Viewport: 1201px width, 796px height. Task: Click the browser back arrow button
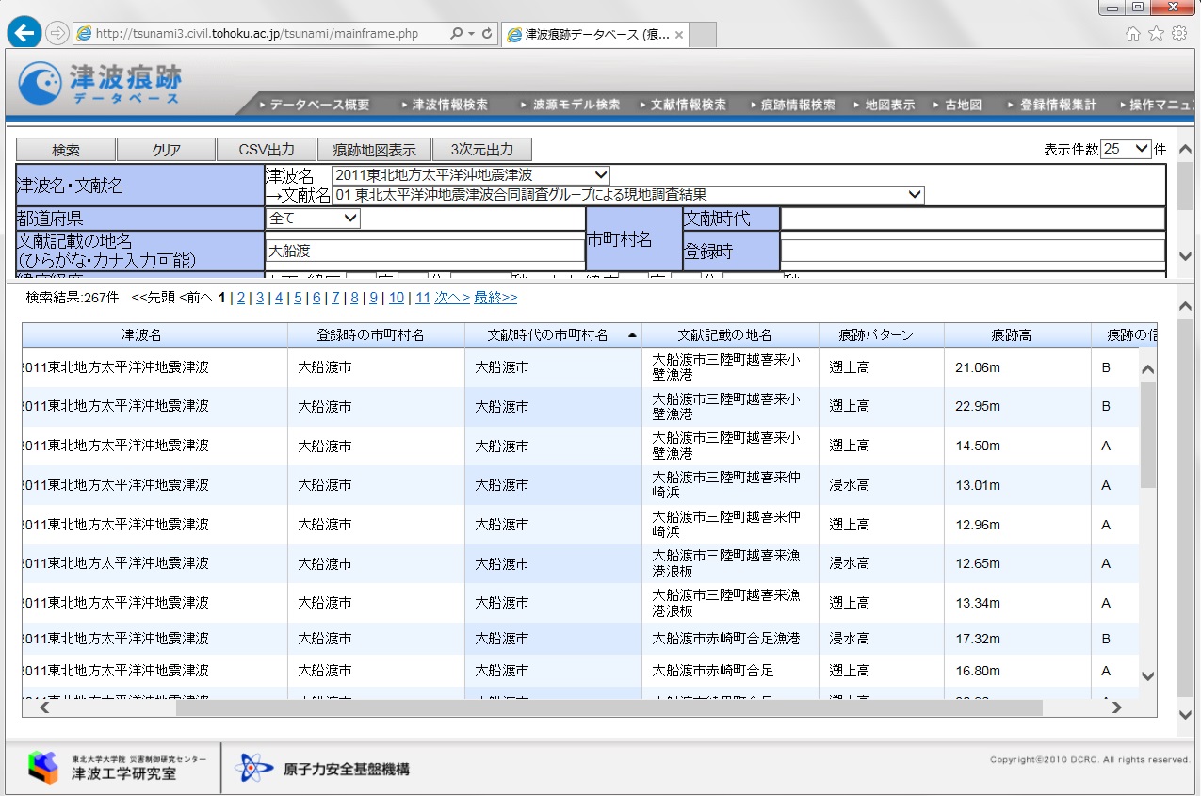click(x=24, y=32)
